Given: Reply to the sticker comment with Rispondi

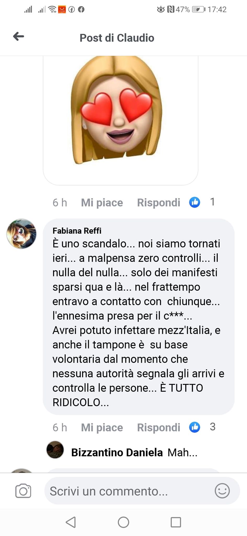Looking at the screenshot, I should click(x=159, y=203).
